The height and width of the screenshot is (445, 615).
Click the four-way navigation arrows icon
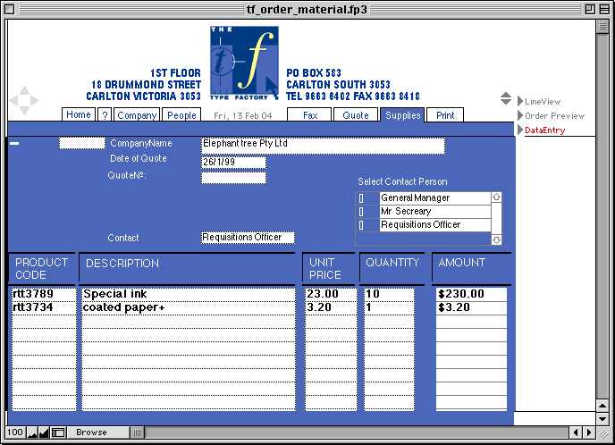pos(24,98)
